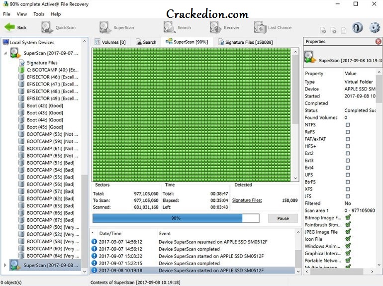This screenshot has height=286, width=383.
Task: Tick the XFS checkbox
Action: (348, 189)
